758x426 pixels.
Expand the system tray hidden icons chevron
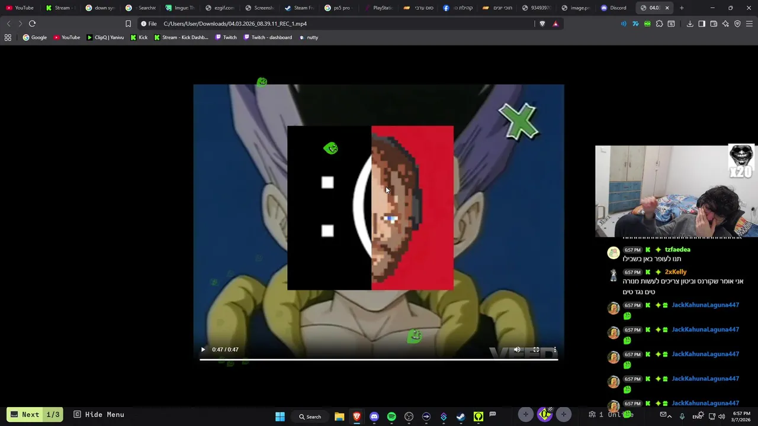tap(670, 417)
